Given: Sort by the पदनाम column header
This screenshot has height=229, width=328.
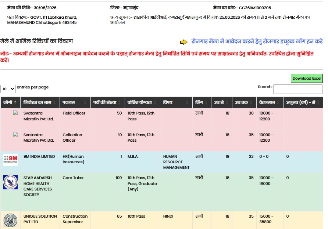Looking at the screenshot, I should [x=75, y=102].
